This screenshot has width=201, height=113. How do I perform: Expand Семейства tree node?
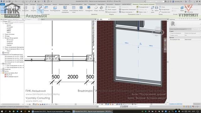(1, 69)
